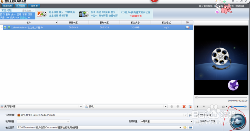Click the 升级VIP会员 link

click(136, 16)
